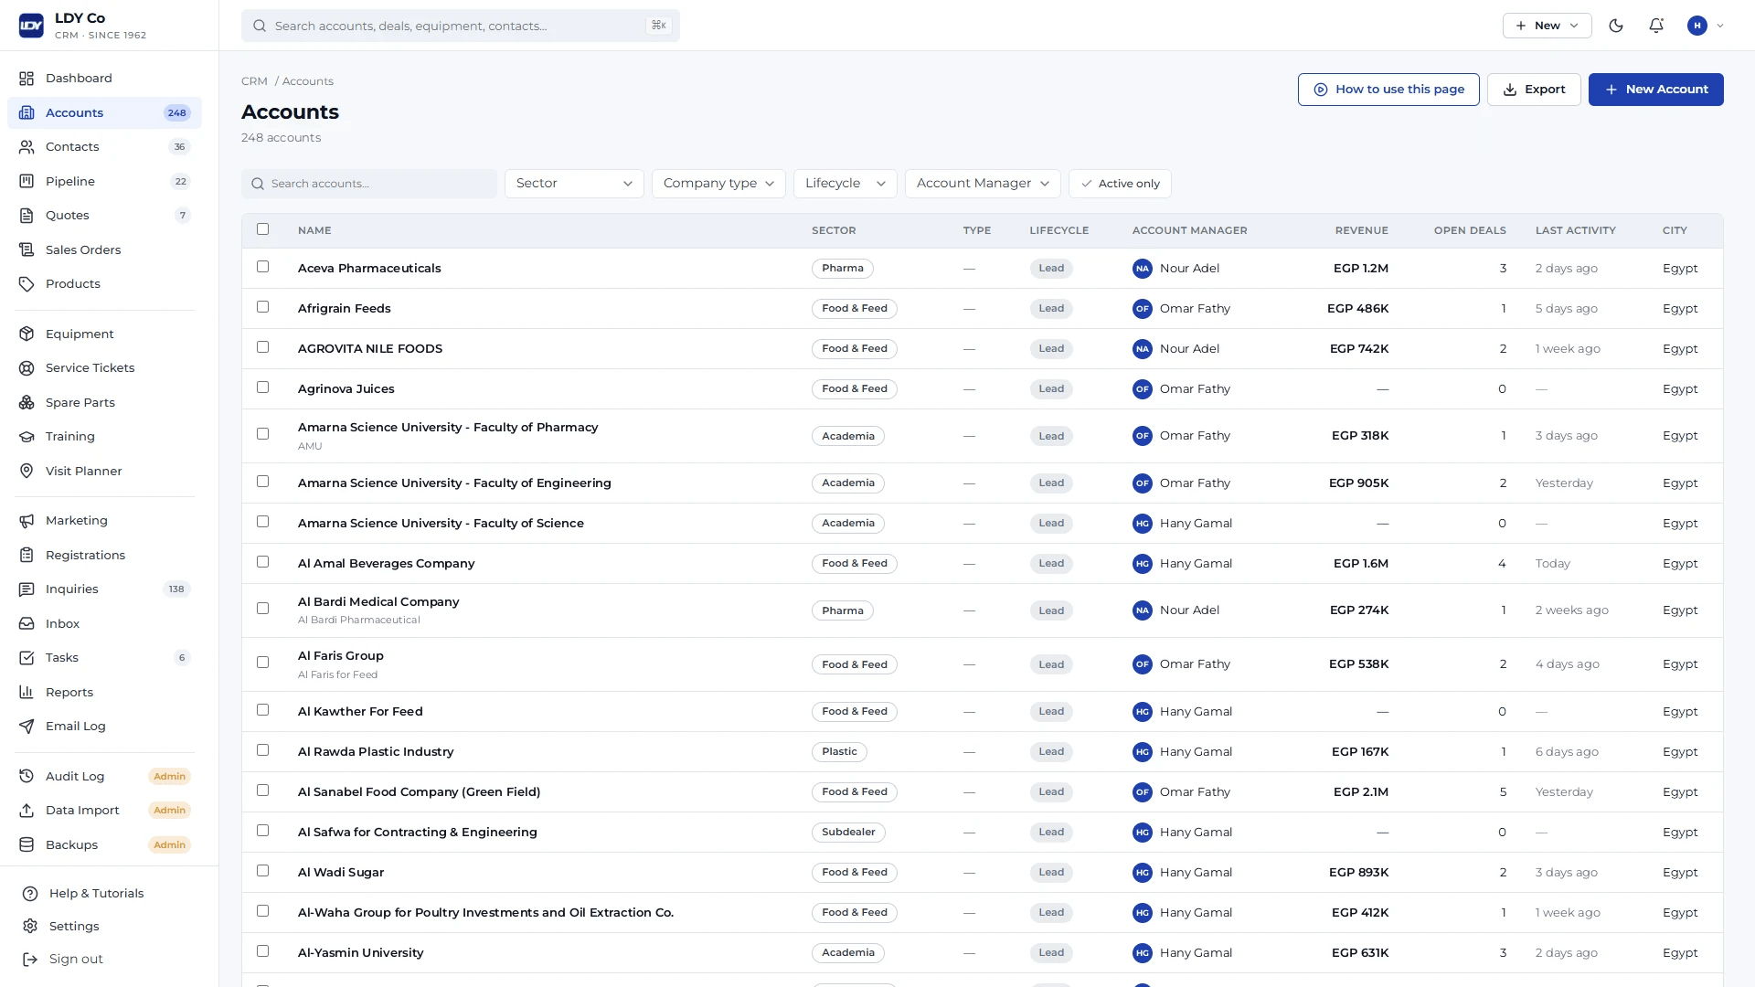
Task: Check the Al-Yasmin University row checkbox
Action: click(263, 951)
